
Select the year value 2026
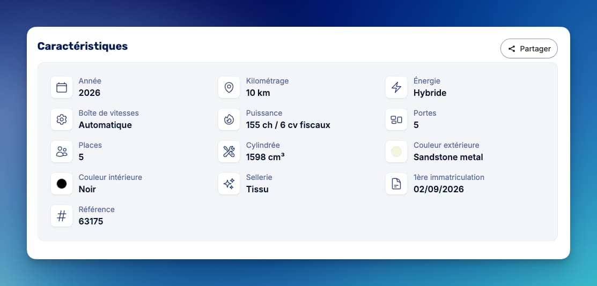(90, 93)
